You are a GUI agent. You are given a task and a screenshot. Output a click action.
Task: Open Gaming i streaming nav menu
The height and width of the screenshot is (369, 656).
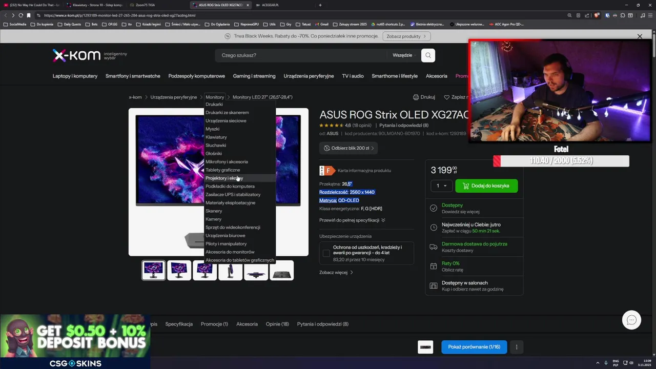point(254,76)
